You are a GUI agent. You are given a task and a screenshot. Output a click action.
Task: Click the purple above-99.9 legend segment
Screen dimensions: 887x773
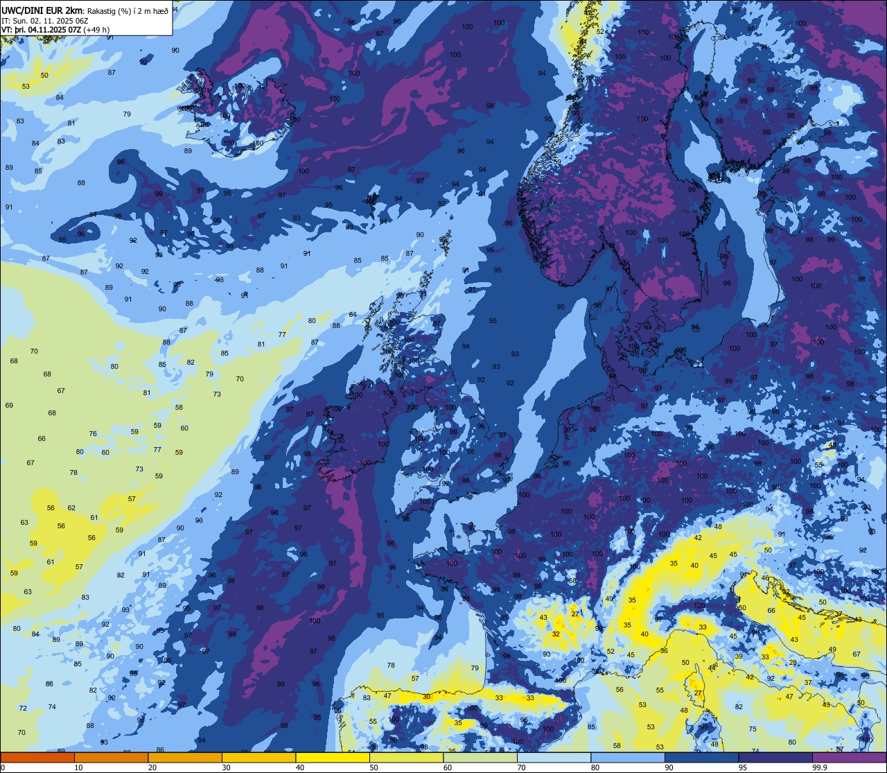tap(849, 757)
